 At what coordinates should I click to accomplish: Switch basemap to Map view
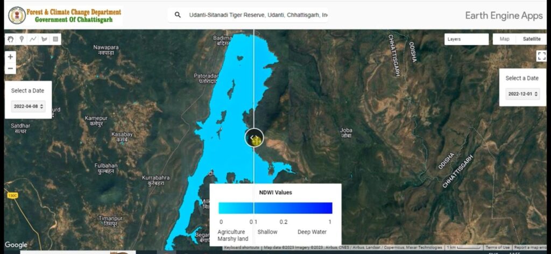coord(504,39)
